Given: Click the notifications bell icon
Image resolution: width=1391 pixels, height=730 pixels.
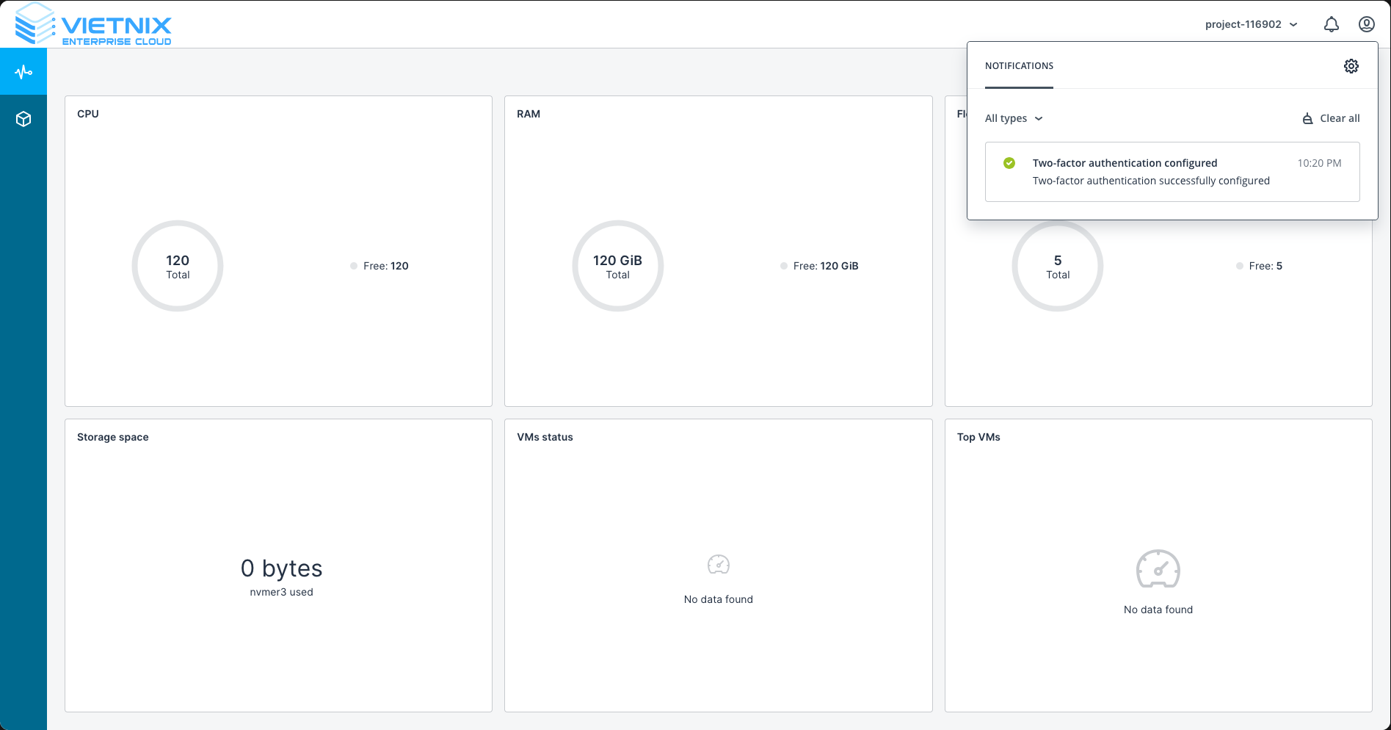Looking at the screenshot, I should 1331,24.
